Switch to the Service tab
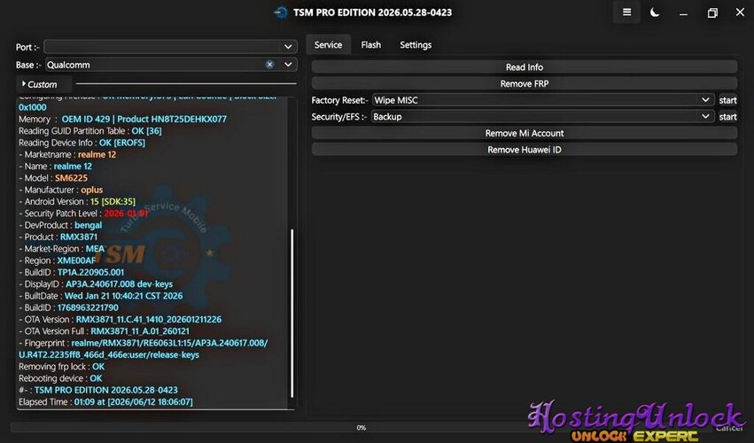The image size is (754, 443). coord(328,44)
